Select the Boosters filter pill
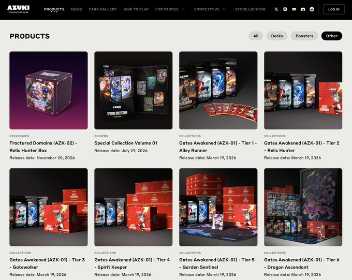Screen dimensions: 352x280 304,36
